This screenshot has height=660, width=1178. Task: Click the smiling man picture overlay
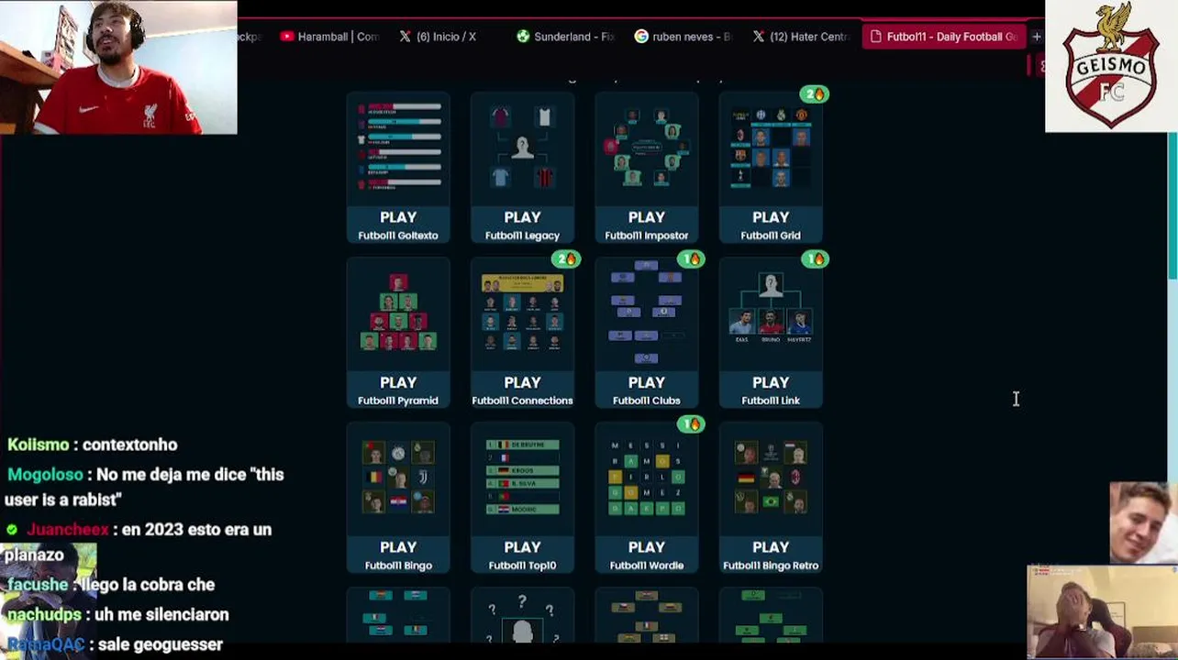[1143, 522]
